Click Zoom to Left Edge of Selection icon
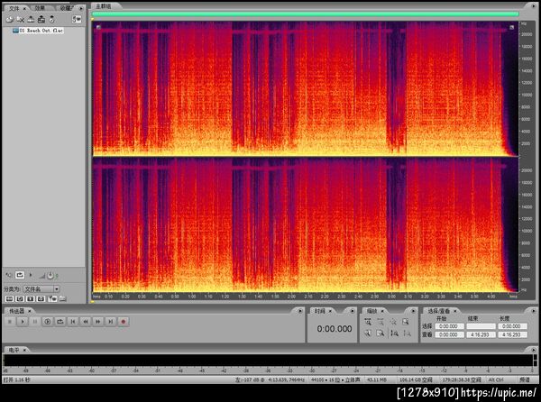Viewport: 541px width, 402px height. pyautogui.click(x=368, y=333)
